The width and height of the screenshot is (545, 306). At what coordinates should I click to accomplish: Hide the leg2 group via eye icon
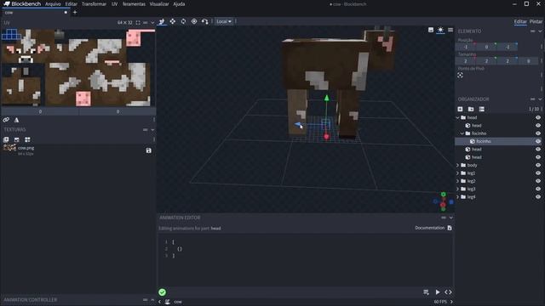[538, 181]
